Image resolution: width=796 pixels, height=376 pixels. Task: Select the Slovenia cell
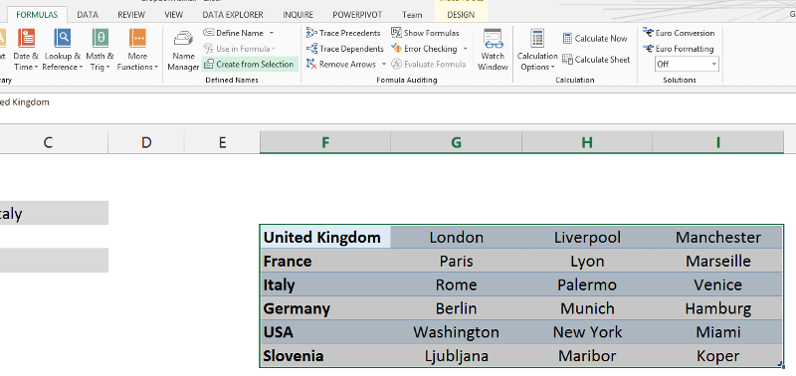325,355
